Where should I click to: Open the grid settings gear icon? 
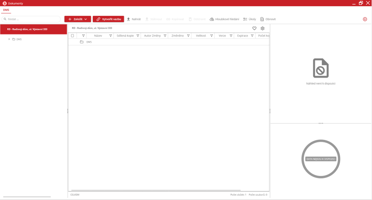coord(263,28)
